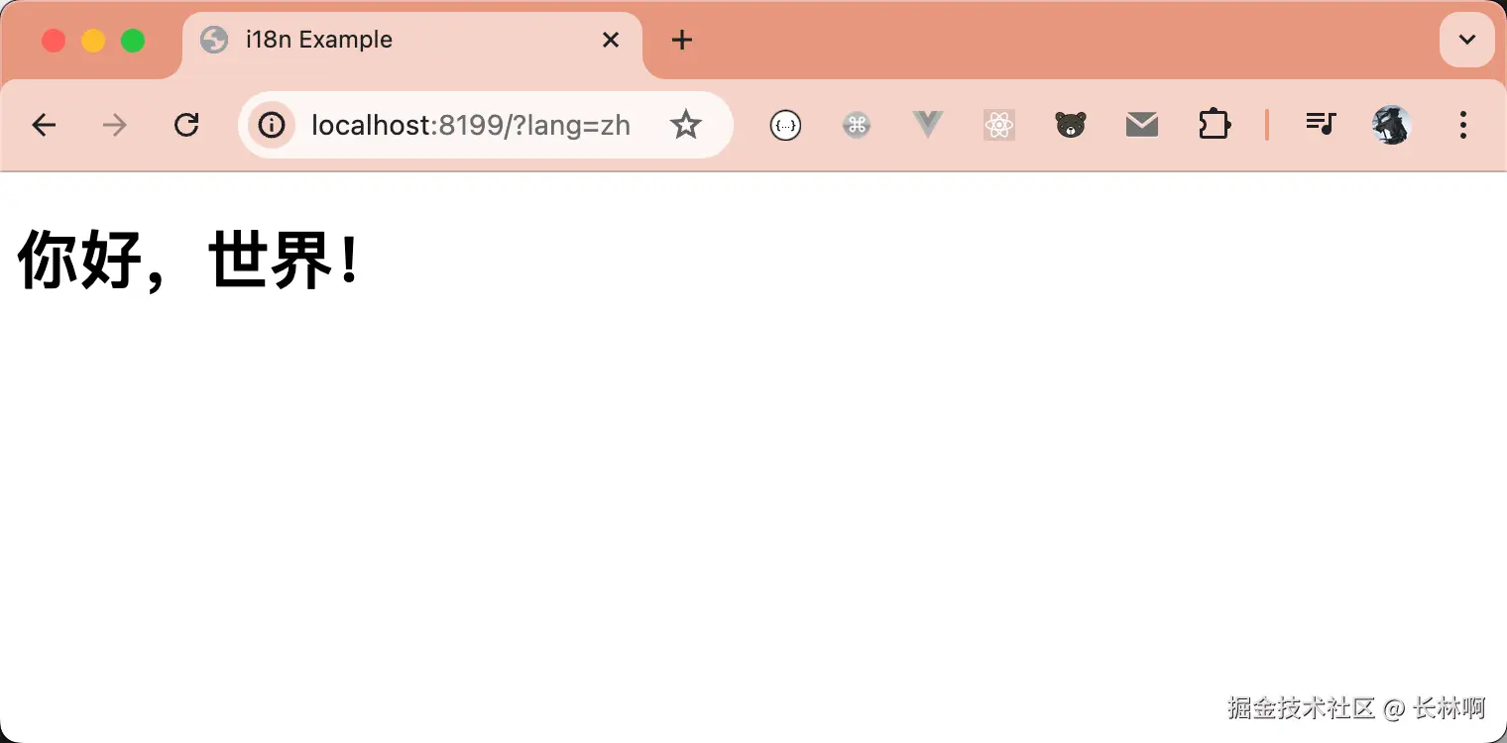Bookmark this page with the star icon
1507x743 pixels.
point(686,125)
